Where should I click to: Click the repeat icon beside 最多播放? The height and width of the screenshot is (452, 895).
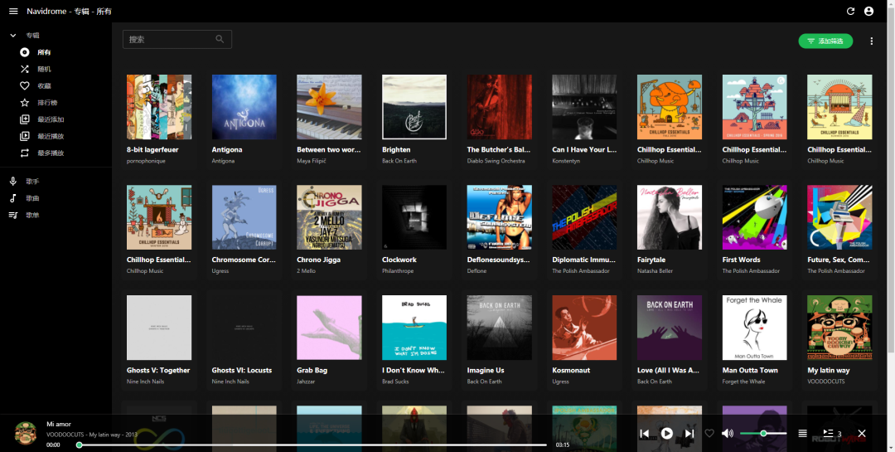[x=25, y=153]
